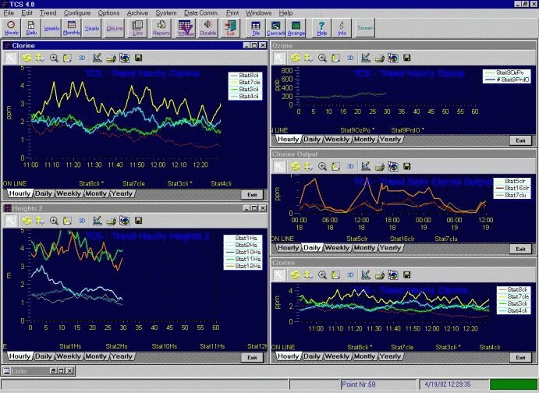539x393 pixels.
Task: Open the Data Comm. menu
Action: (200, 12)
